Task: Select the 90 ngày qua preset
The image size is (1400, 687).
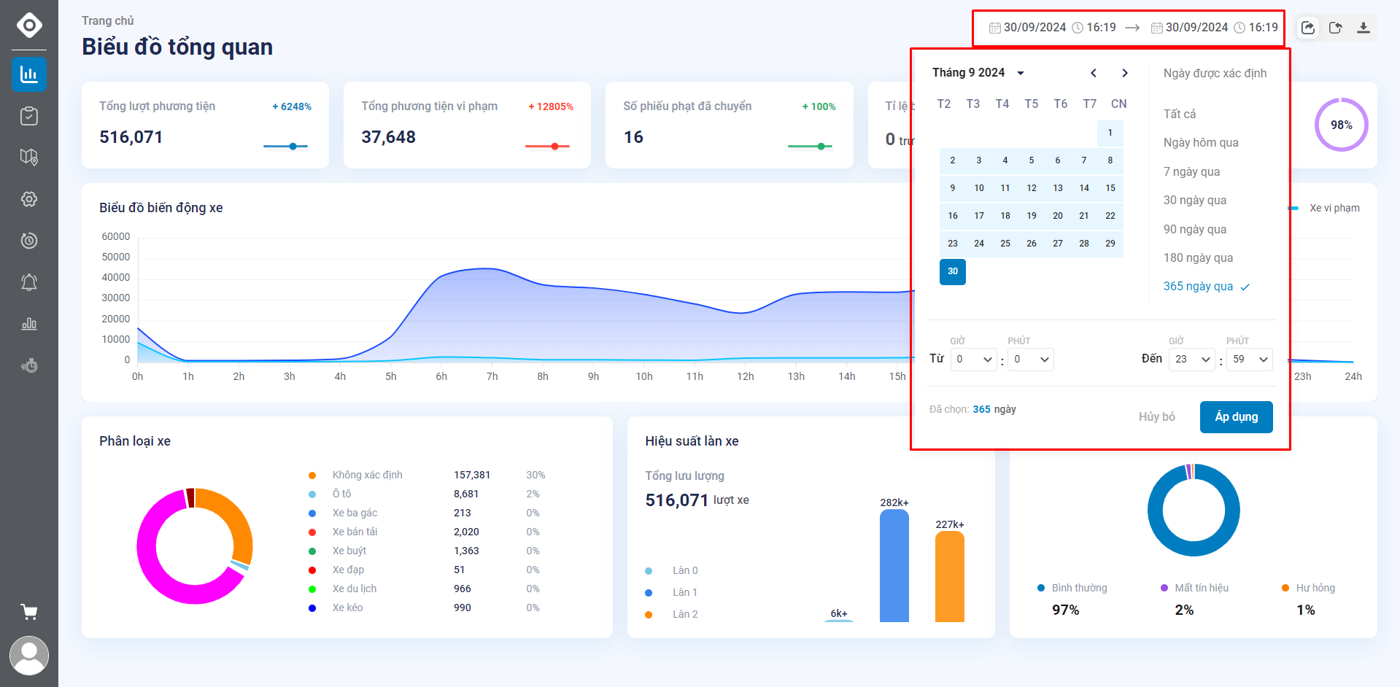Action: [x=1195, y=229]
